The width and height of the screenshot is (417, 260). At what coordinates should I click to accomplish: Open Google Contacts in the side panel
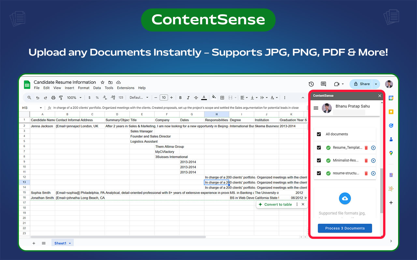391,139
